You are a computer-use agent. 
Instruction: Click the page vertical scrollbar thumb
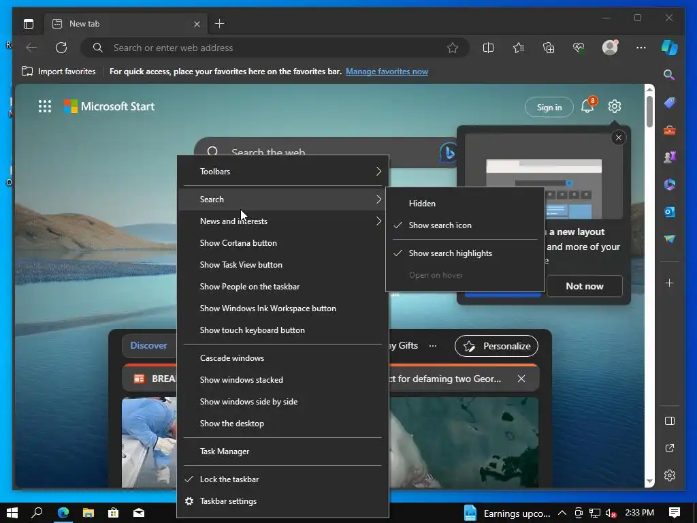click(x=649, y=111)
